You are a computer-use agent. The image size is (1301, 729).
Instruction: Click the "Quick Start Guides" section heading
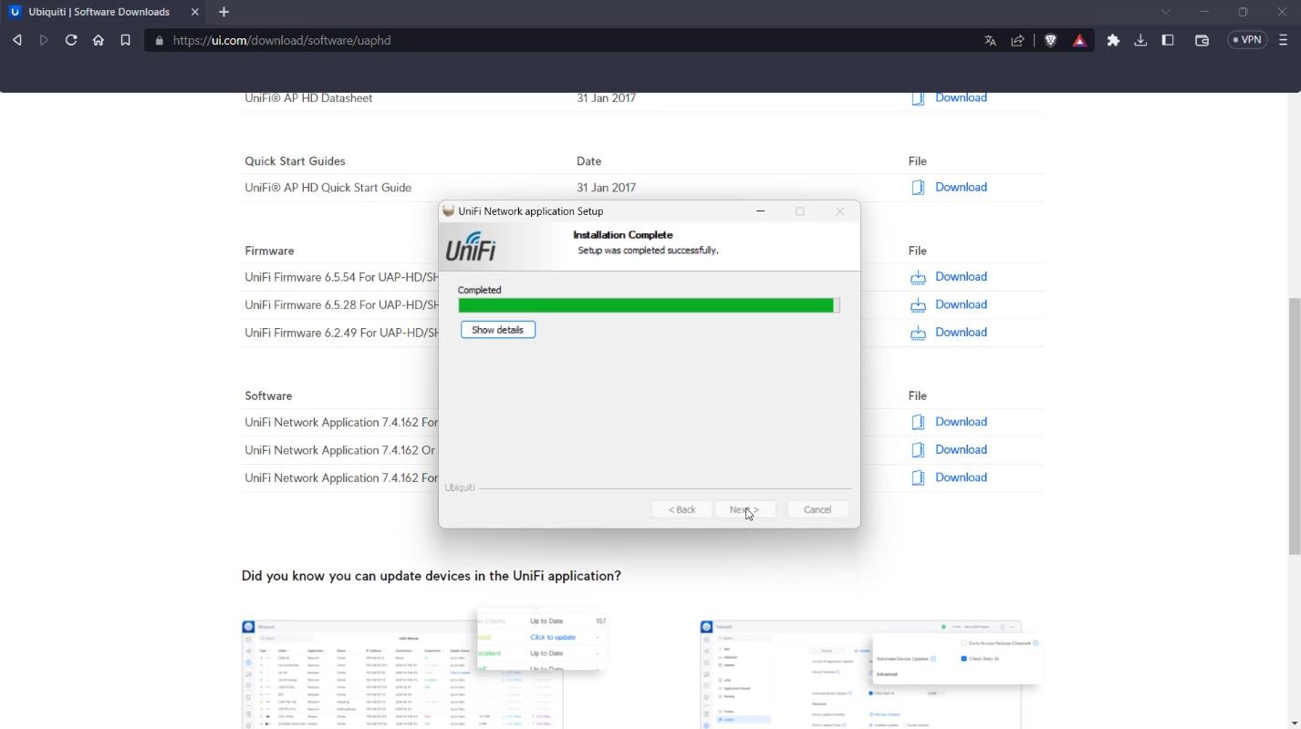tap(295, 161)
